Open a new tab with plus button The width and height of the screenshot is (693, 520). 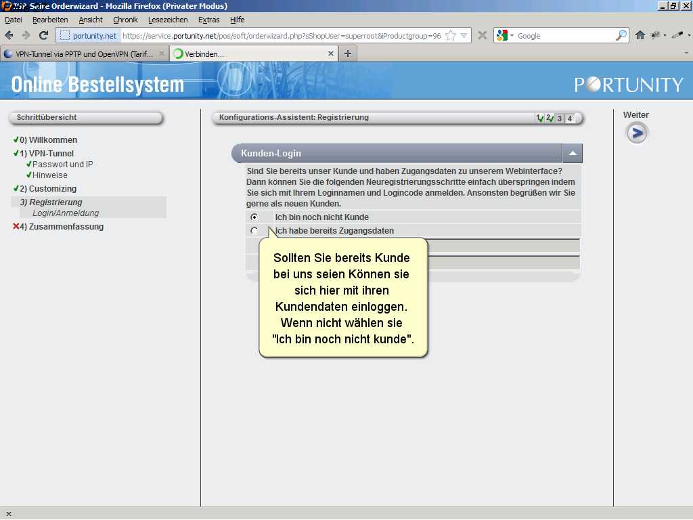click(x=348, y=53)
